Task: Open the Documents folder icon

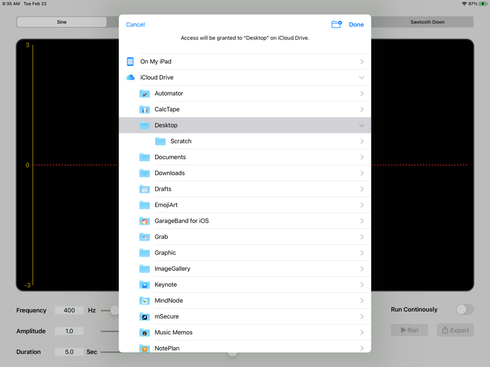Action: click(144, 157)
